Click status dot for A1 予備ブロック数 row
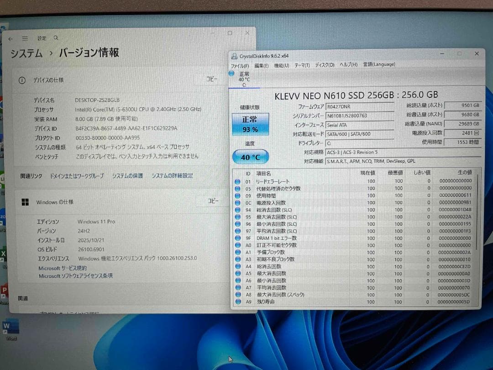The height and width of the screenshot is (370, 493). (x=238, y=252)
